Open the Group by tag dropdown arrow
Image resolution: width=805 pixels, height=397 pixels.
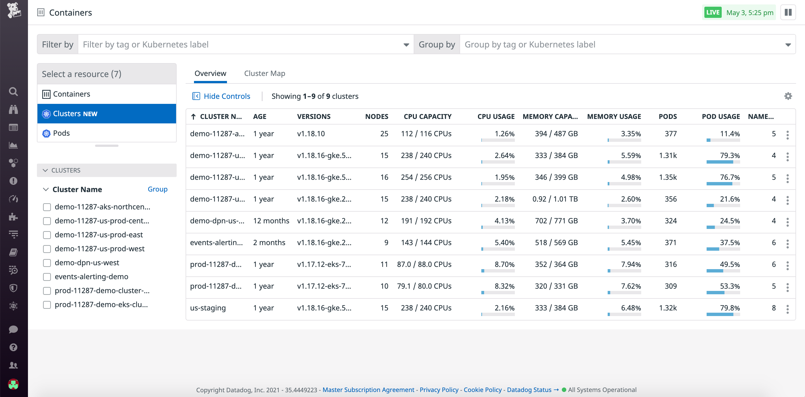(x=789, y=44)
